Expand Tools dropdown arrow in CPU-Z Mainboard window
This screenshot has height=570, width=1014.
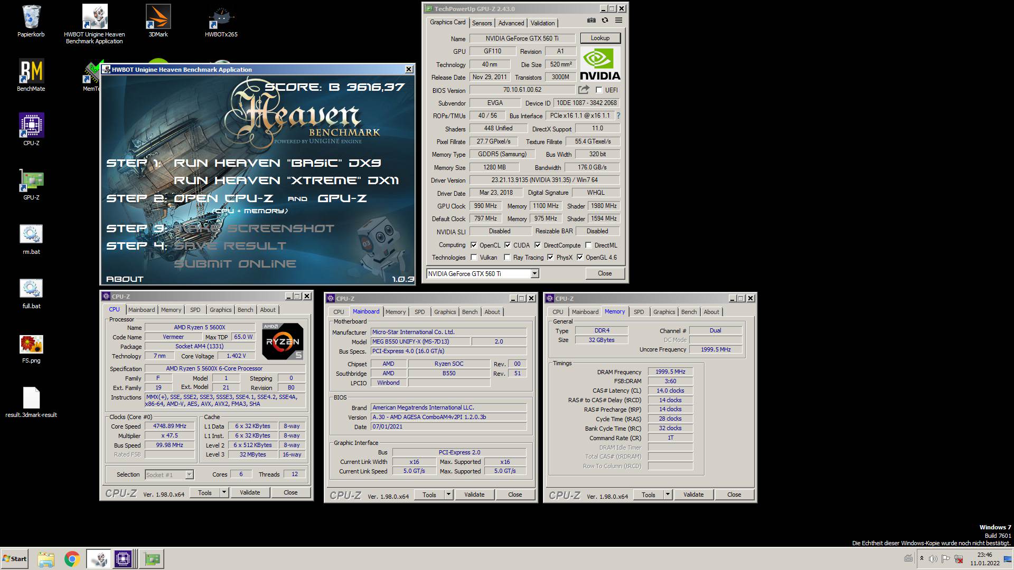[x=448, y=495]
